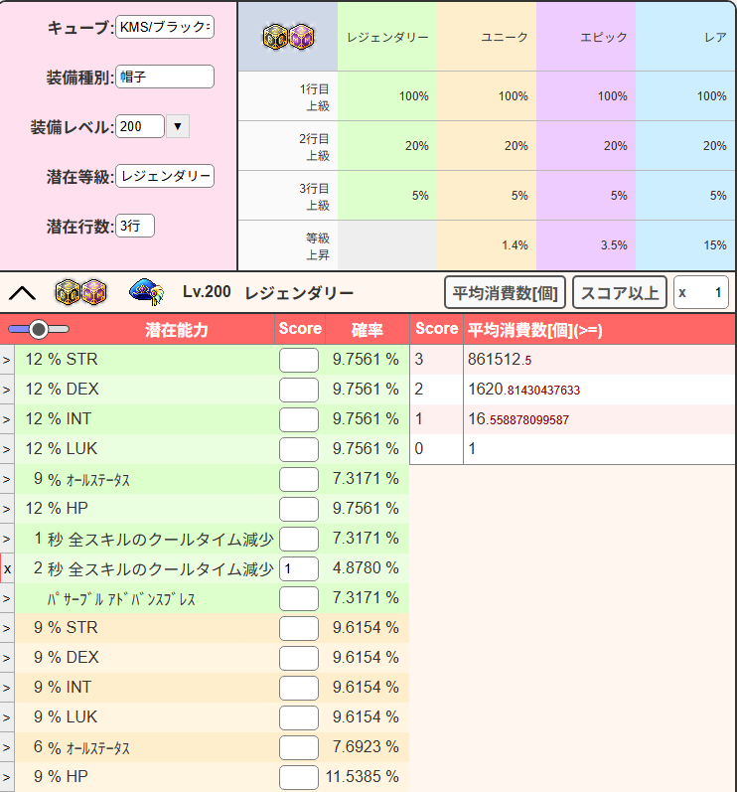The height and width of the screenshot is (792, 737).
Task: Click the 11.5385 % probability value
Action: click(362, 776)
